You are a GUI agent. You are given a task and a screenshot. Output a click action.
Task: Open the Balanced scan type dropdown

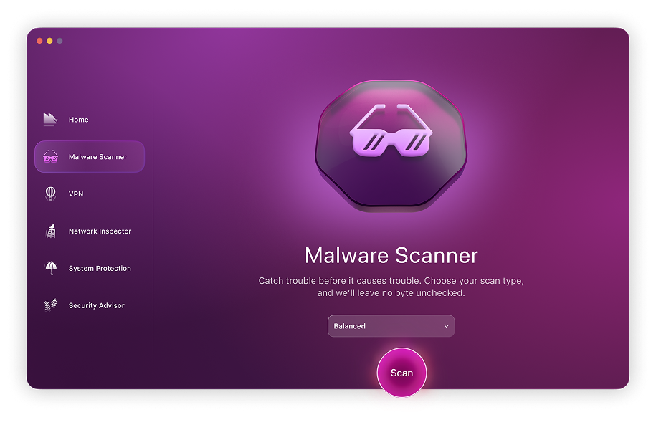[391, 326]
